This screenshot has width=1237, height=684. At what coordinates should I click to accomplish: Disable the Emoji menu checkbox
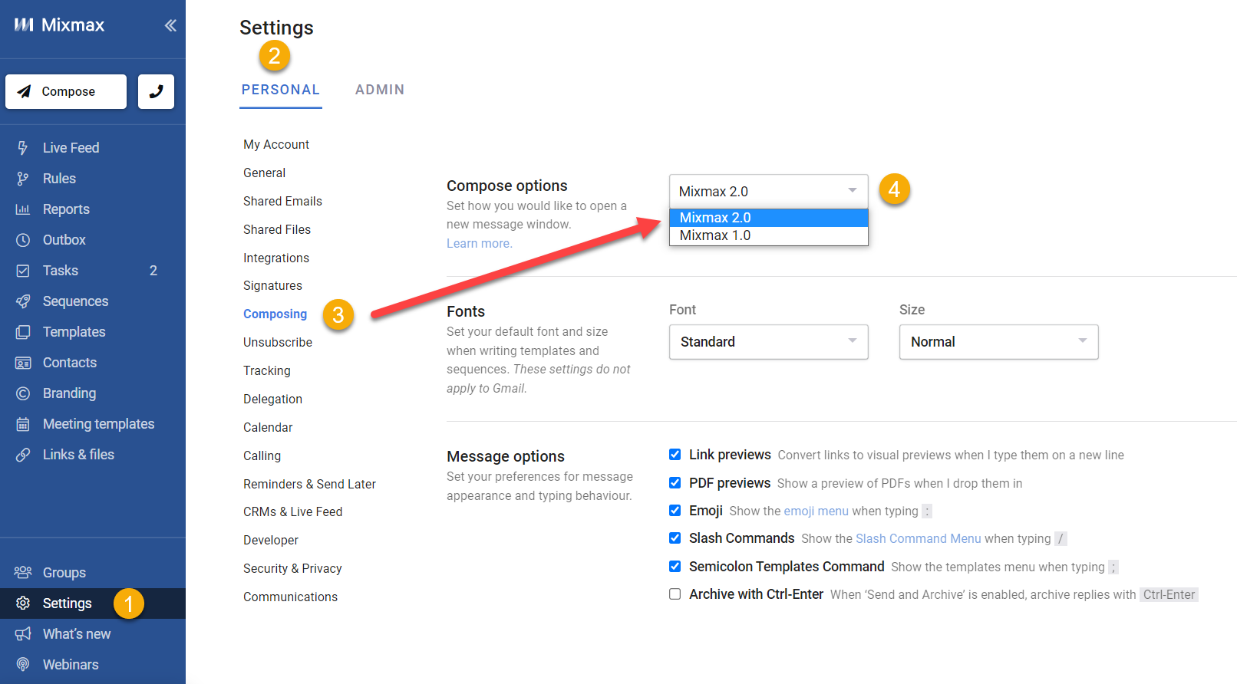pyautogui.click(x=675, y=511)
